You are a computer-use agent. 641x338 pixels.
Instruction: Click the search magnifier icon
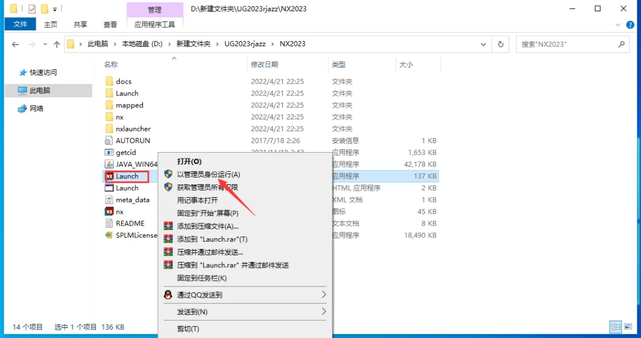[621, 44]
